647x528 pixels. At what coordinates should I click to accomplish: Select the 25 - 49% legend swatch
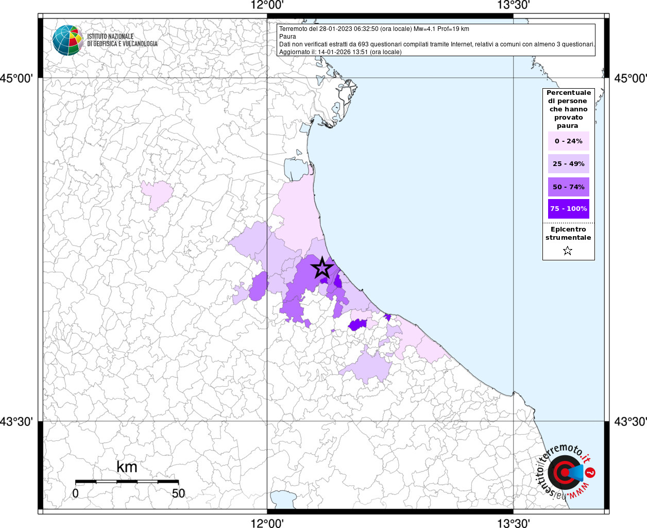(568, 164)
